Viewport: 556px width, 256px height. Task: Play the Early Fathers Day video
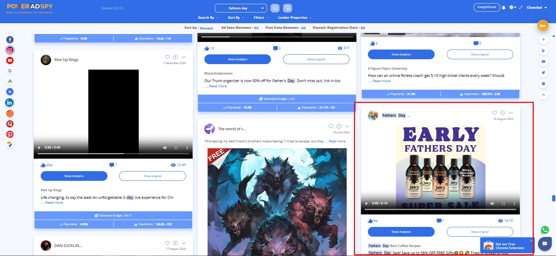coord(366,203)
